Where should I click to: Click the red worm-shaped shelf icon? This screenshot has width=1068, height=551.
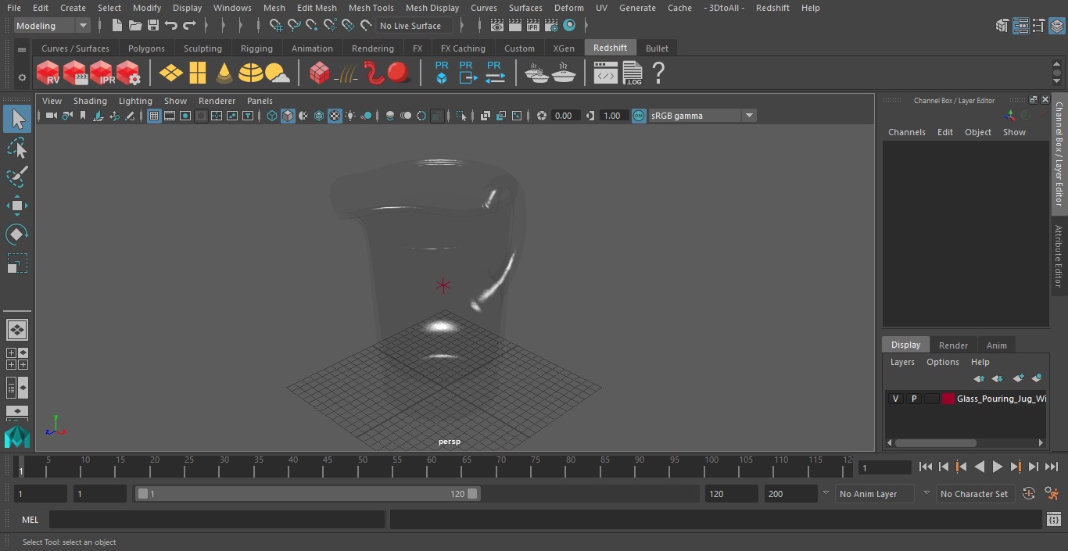coord(375,73)
